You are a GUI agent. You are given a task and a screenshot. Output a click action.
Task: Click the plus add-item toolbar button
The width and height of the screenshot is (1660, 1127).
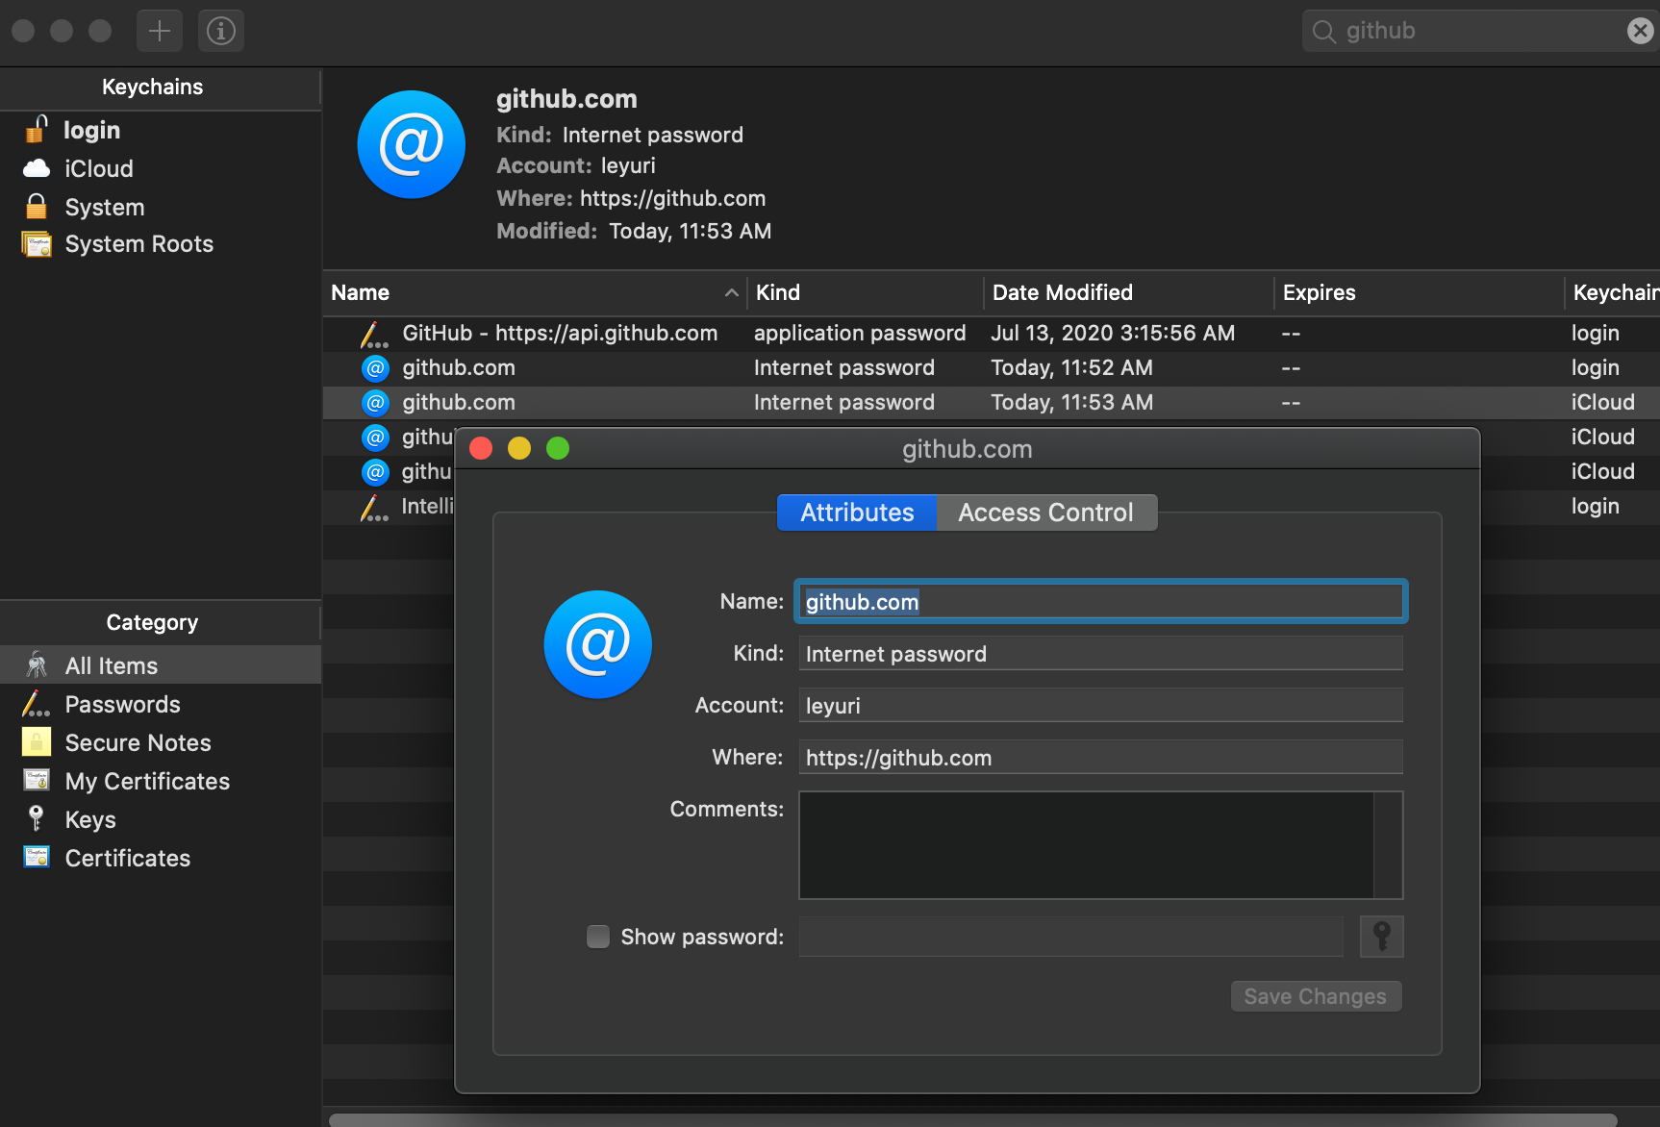(x=160, y=31)
